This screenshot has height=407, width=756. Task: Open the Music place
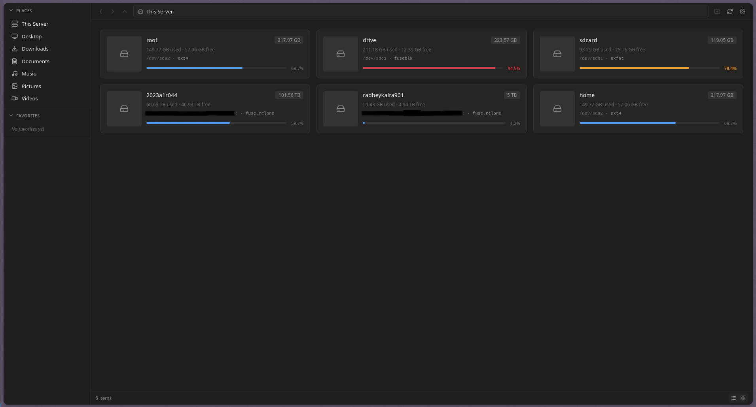click(47, 73)
